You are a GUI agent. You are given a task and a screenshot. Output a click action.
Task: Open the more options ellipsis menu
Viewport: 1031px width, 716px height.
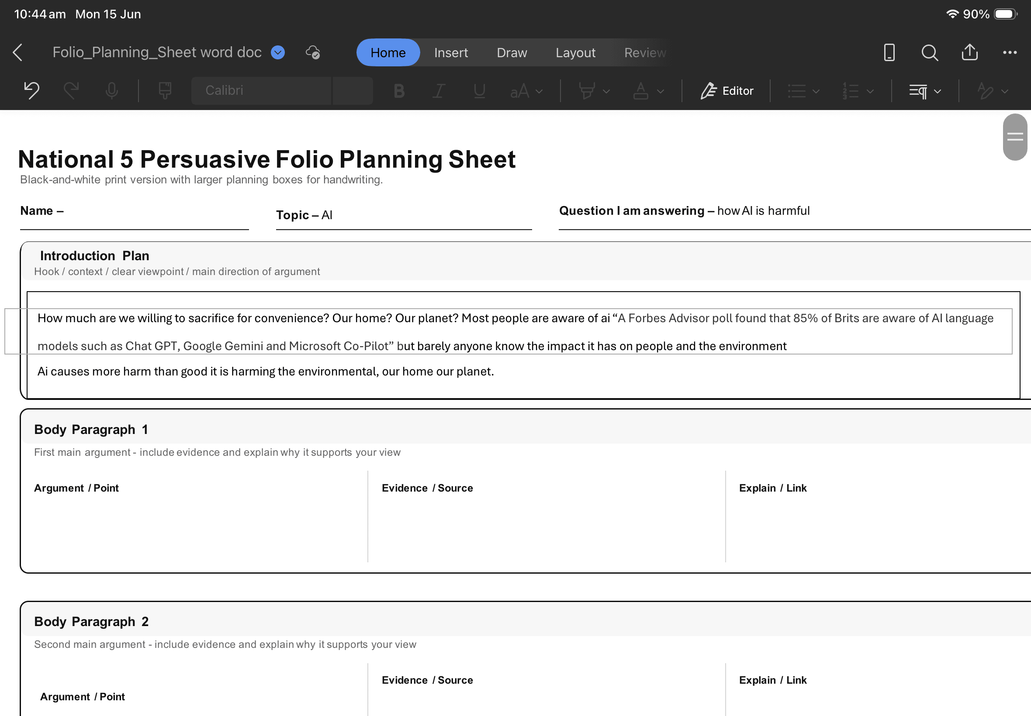pos(1010,52)
